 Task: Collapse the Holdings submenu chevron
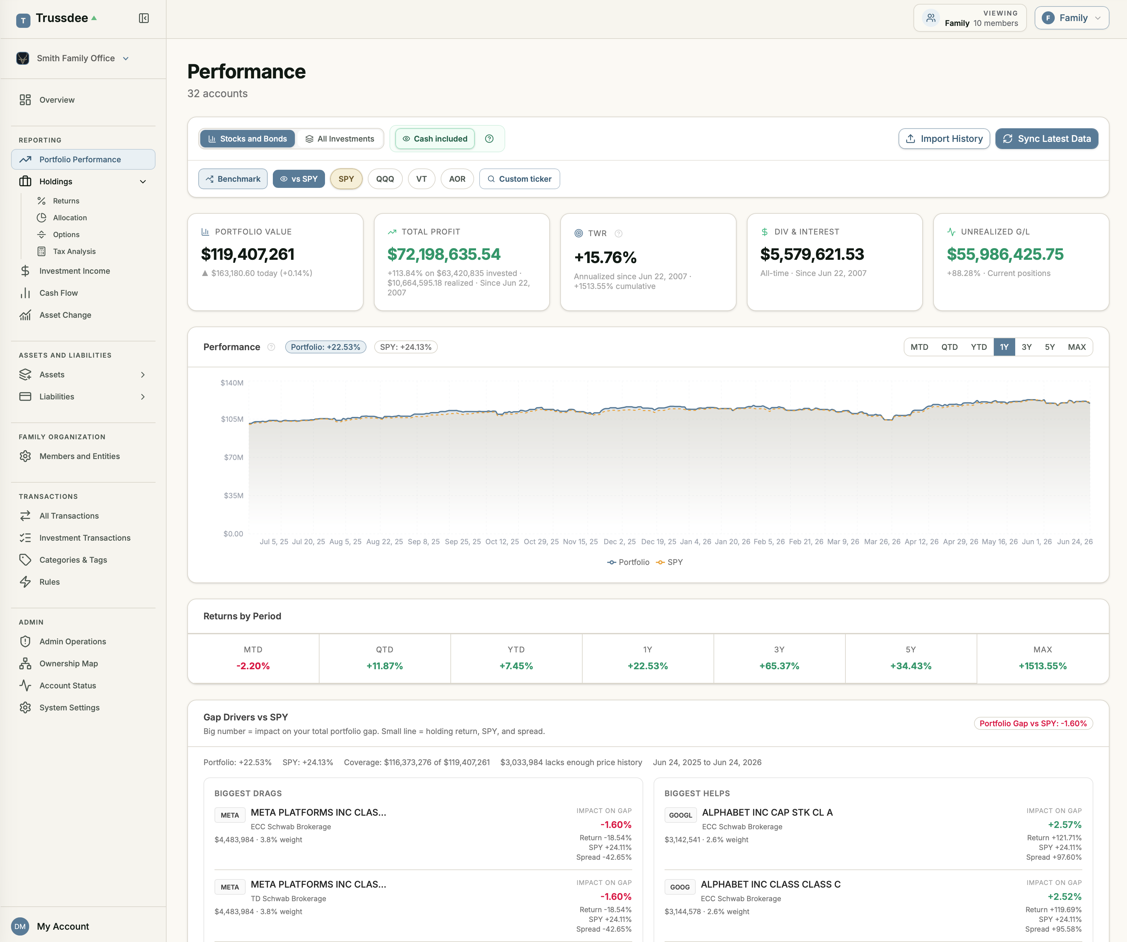pyautogui.click(x=143, y=181)
